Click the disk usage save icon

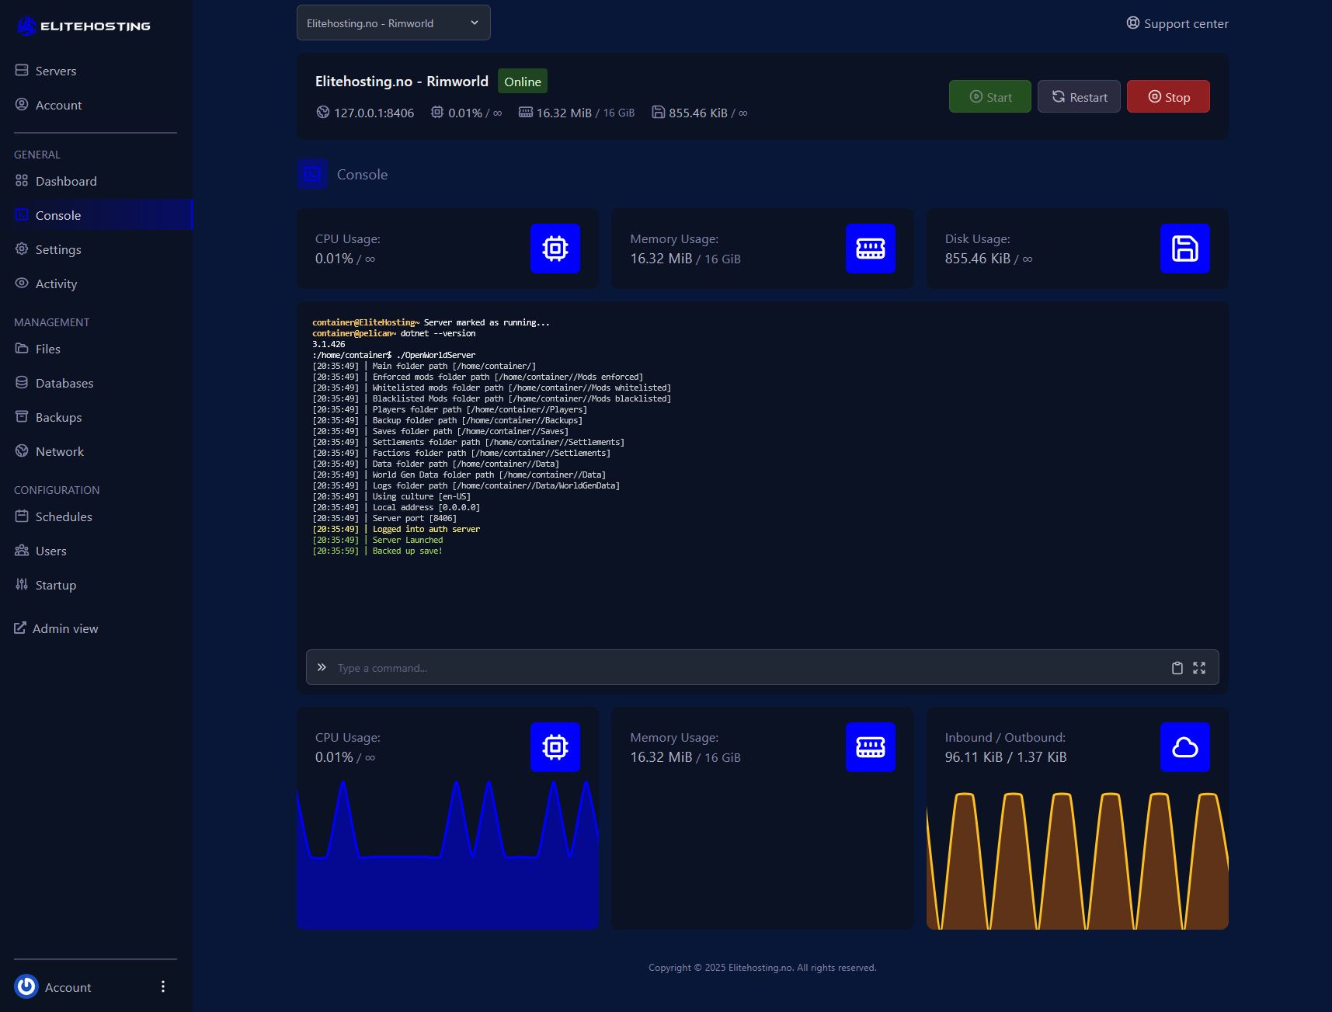[x=1184, y=249]
